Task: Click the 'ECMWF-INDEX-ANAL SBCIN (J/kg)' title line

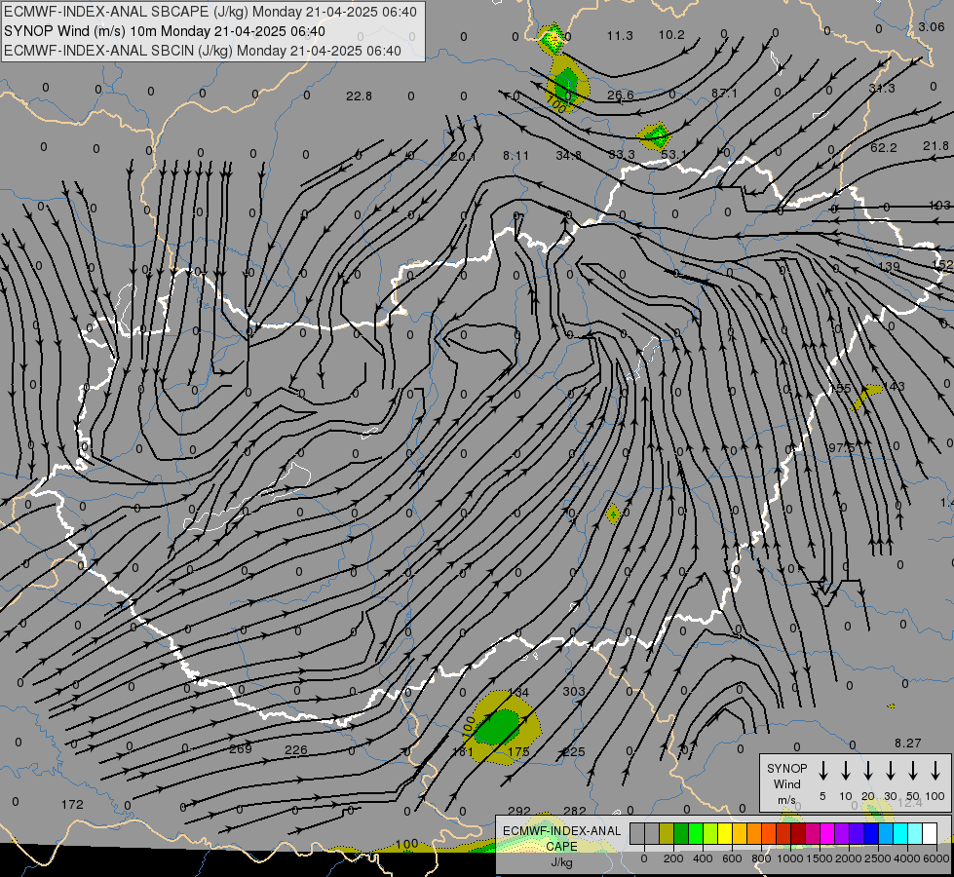Action: (x=203, y=51)
